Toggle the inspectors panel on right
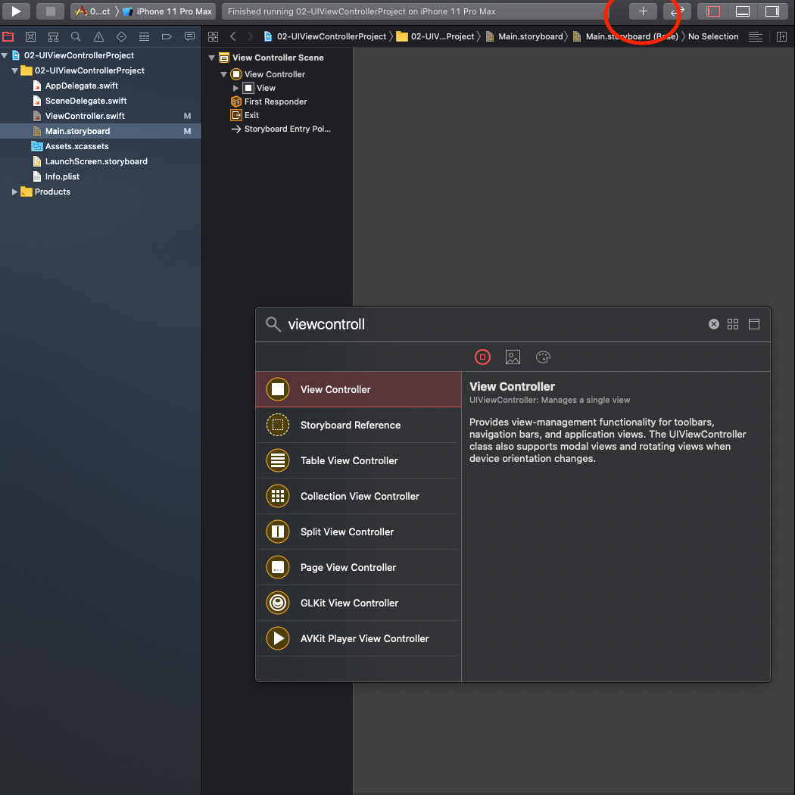The height and width of the screenshot is (795, 795). (x=772, y=11)
